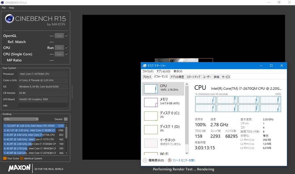Open the CPU ranking dropdown
Image resolution: width=295 pixels, height=174 pixels.
[x=21, y=119]
